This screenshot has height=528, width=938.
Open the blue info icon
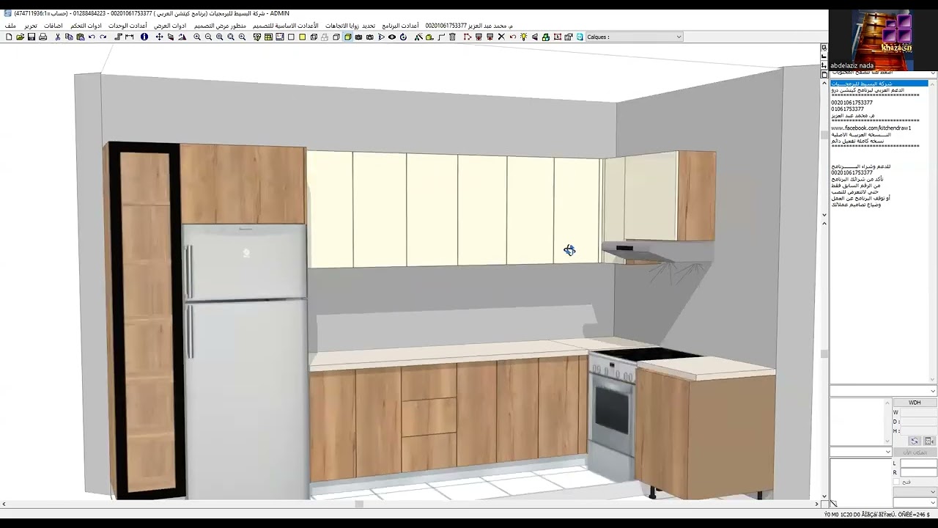tap(144, 37)
